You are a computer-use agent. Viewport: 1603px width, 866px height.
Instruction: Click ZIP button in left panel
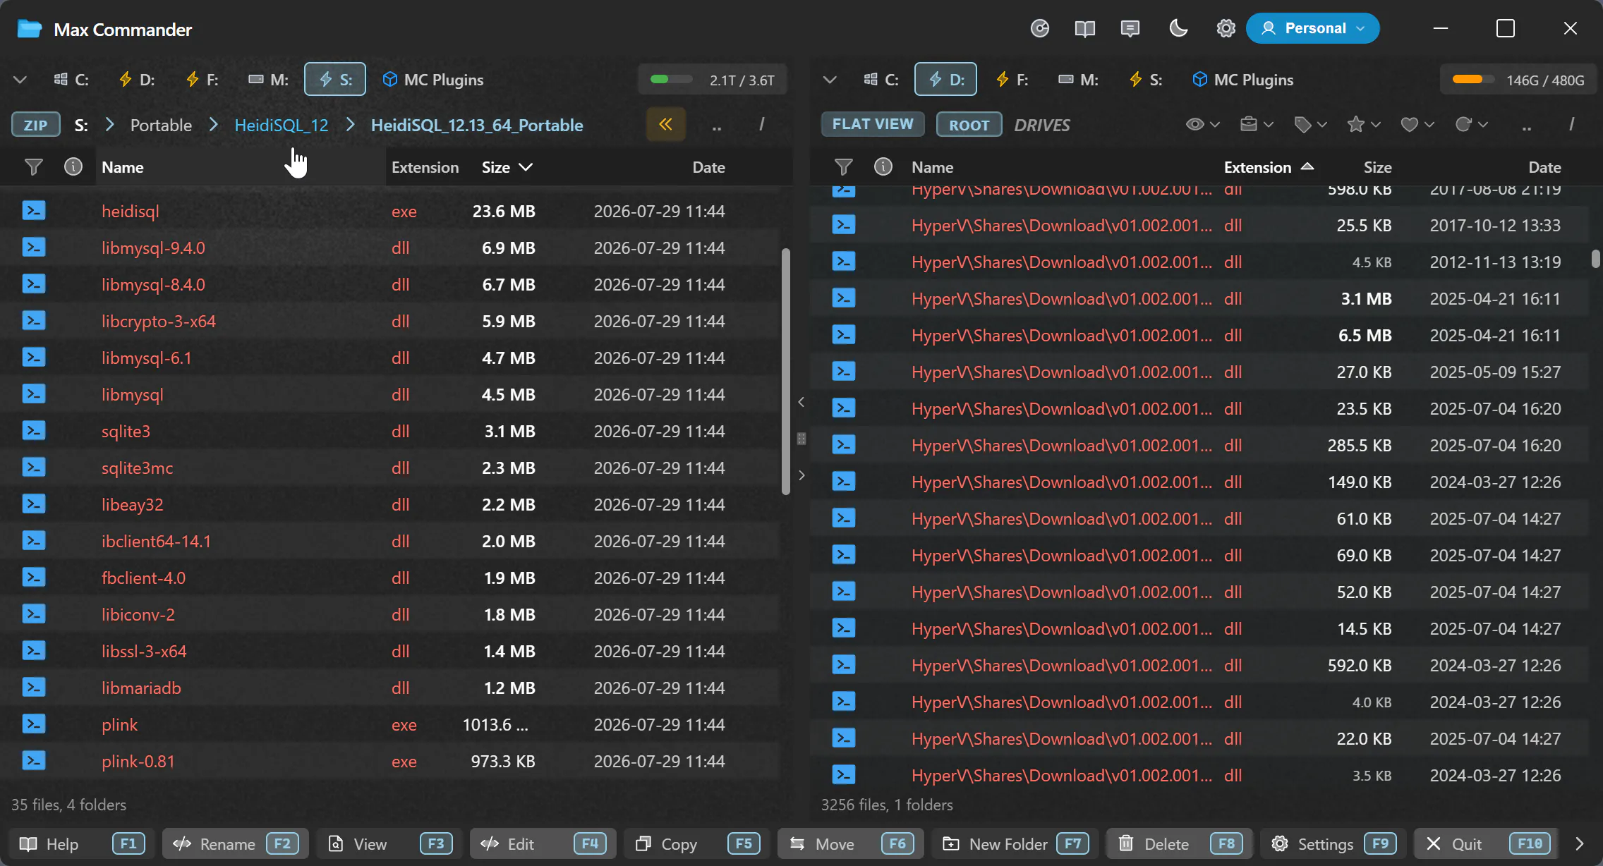[36, 125]
